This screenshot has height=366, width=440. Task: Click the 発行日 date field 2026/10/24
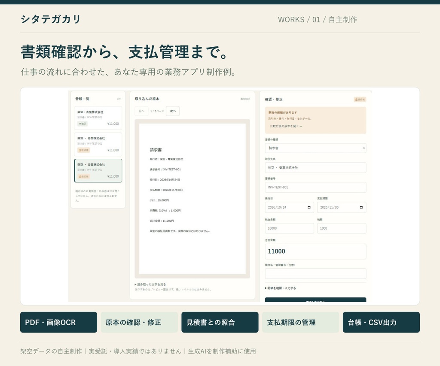tap(289, 207)
